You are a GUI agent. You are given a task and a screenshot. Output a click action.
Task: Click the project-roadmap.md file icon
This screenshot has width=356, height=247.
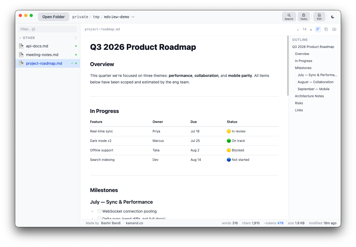(21, 63)
